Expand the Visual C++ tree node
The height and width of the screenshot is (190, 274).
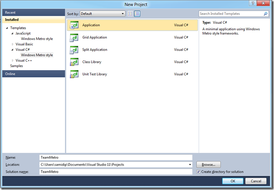click(12, 60)
